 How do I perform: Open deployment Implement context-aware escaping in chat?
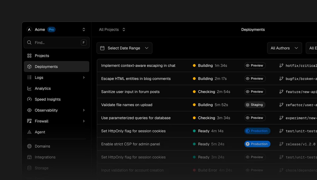[x=138, y=66]
